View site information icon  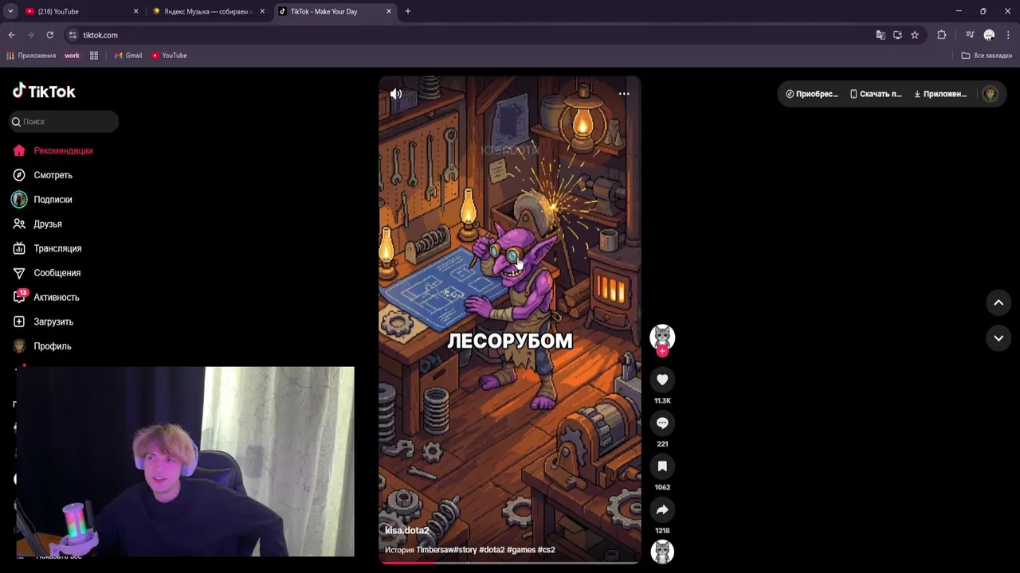[x=73, y=35]
